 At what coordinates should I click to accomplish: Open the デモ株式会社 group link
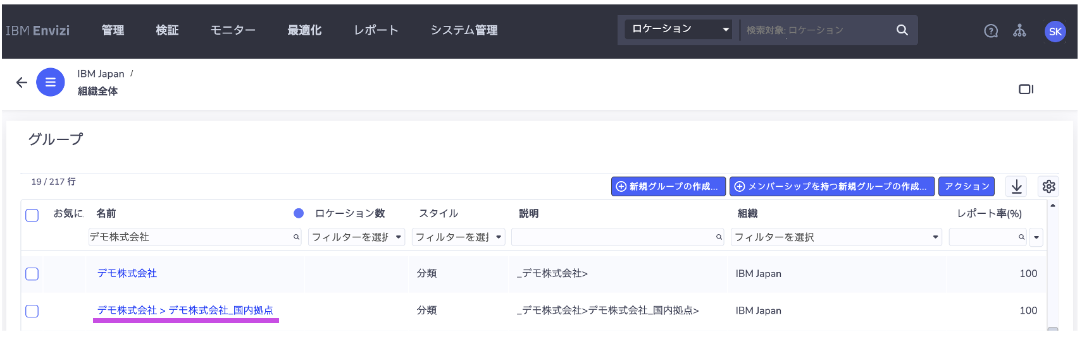click(127, 273)
